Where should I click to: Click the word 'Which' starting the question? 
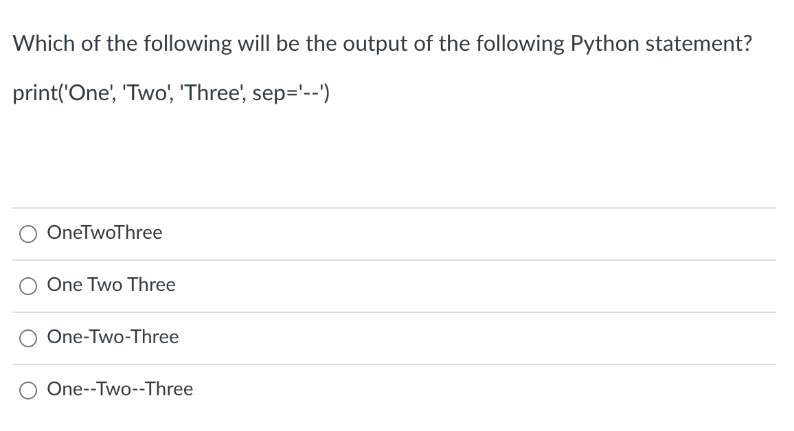click(44, 43)
